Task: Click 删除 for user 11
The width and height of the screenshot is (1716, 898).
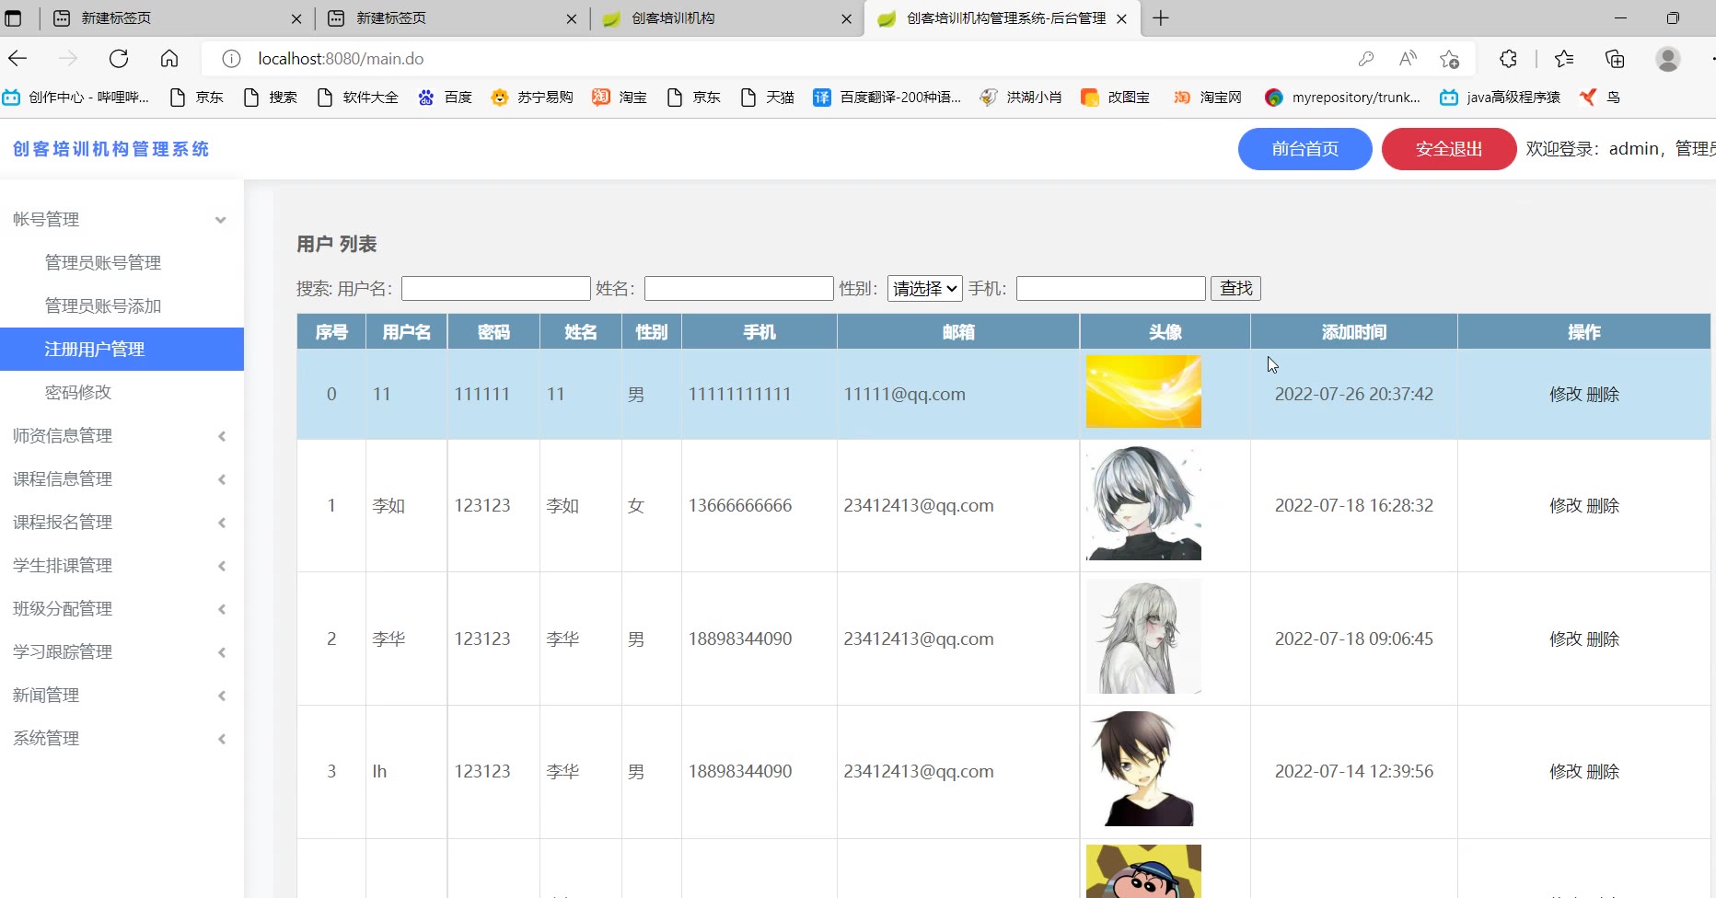Action: 1603,395
